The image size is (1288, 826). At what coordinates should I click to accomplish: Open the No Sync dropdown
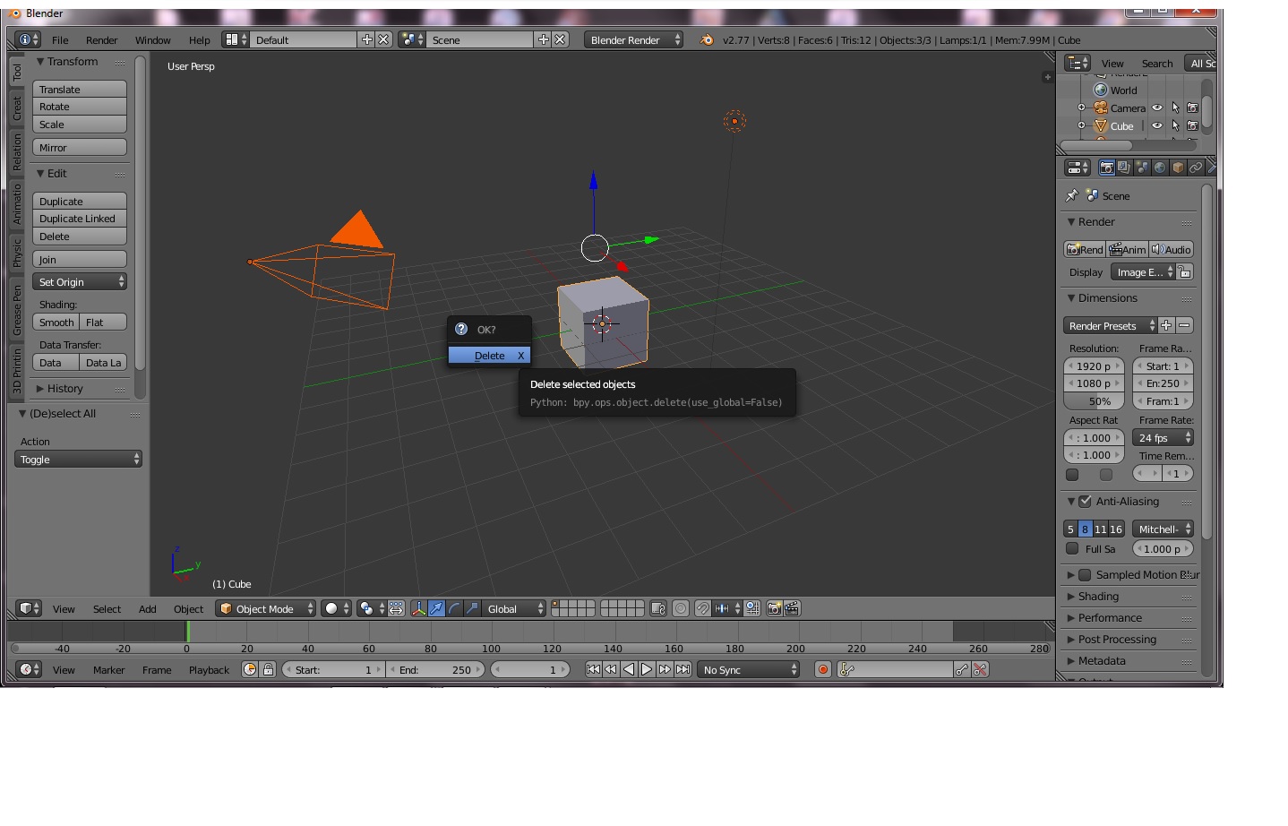point(749,669)
